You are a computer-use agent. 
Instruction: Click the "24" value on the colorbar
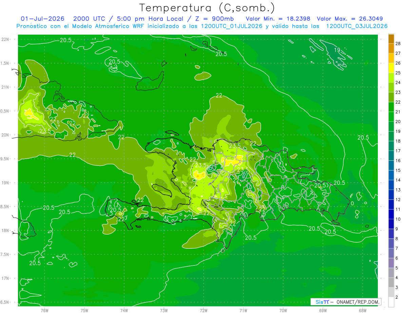tap(398, 83)
